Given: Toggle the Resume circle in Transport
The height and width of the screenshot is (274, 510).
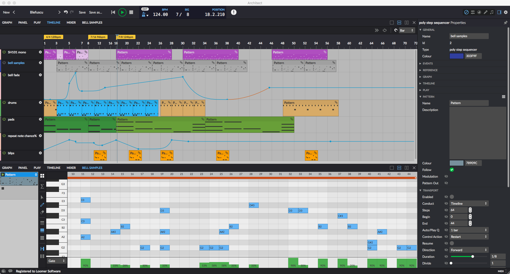Looking at the screenshot, I should tap(452, 243).
